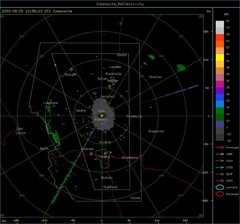240x224 pixels.
Task: Click the red forecast arrow in legend
Action: [220, 147]
